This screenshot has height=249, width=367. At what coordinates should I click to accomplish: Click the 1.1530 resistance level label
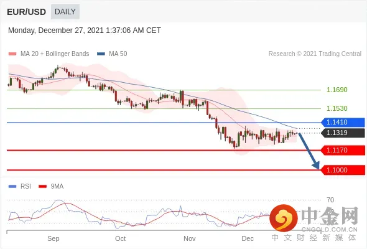coord(337,108)
